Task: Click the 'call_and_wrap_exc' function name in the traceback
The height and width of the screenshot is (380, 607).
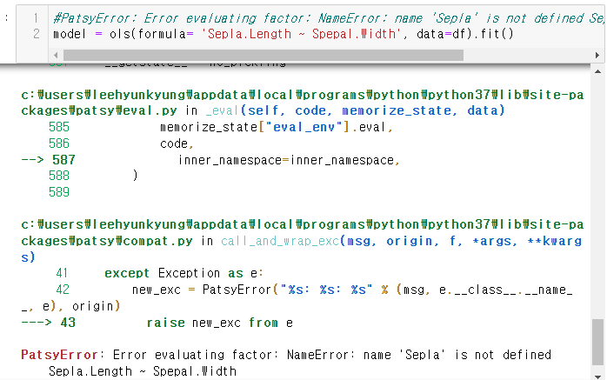Action: click(280, 241)
